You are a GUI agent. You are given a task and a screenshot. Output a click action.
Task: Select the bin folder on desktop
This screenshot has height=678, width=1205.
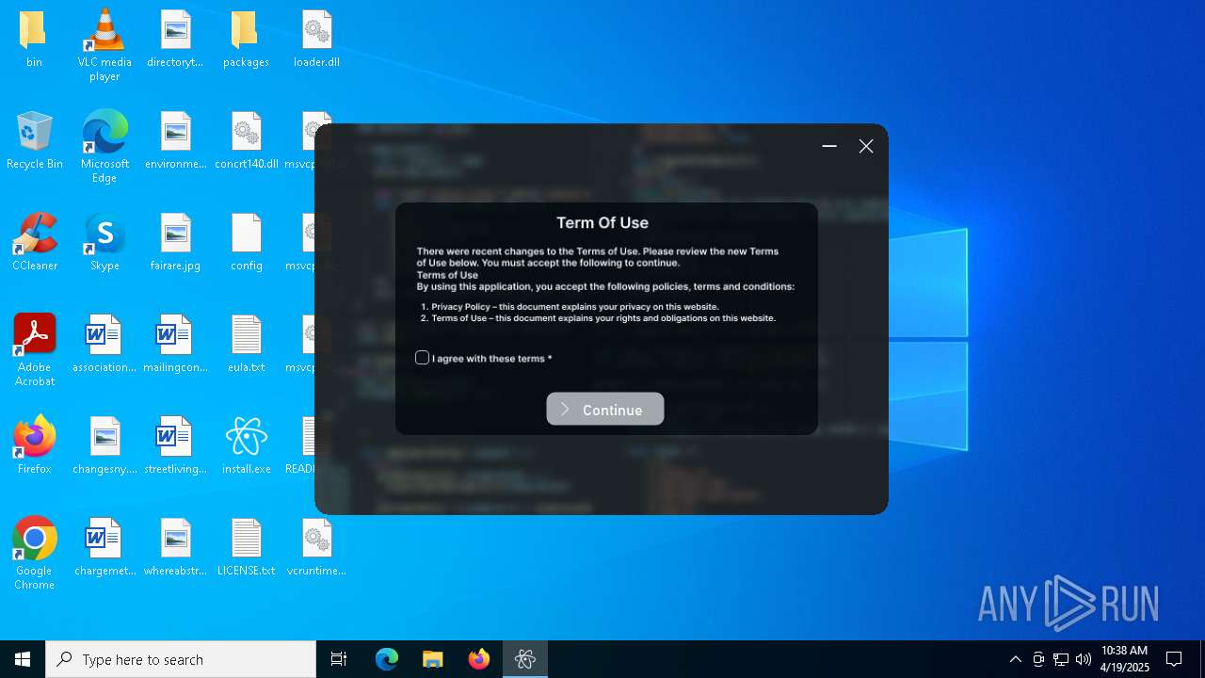(x=34, y=40)
